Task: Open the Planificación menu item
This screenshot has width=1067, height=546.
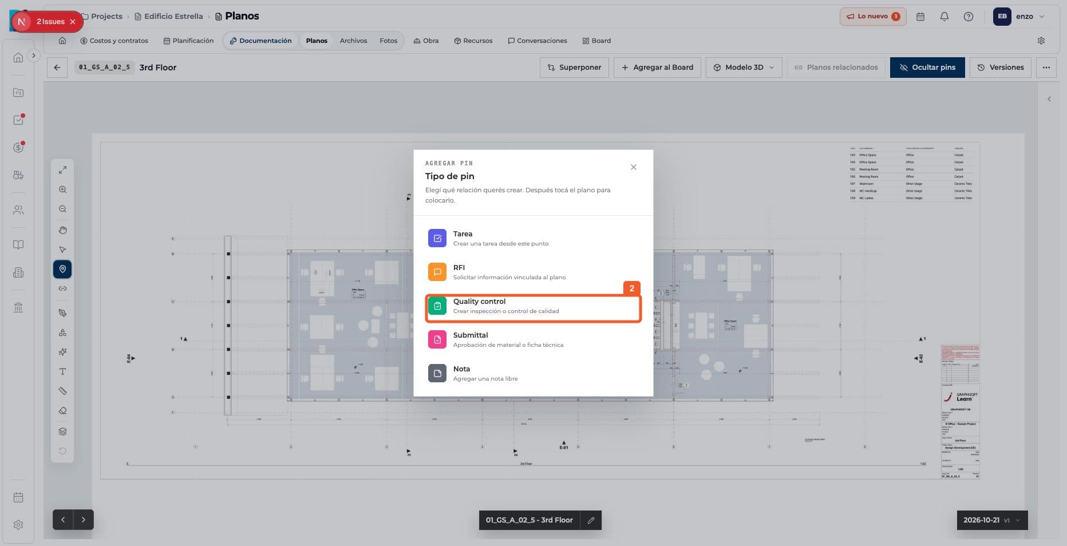Action: 188,41
